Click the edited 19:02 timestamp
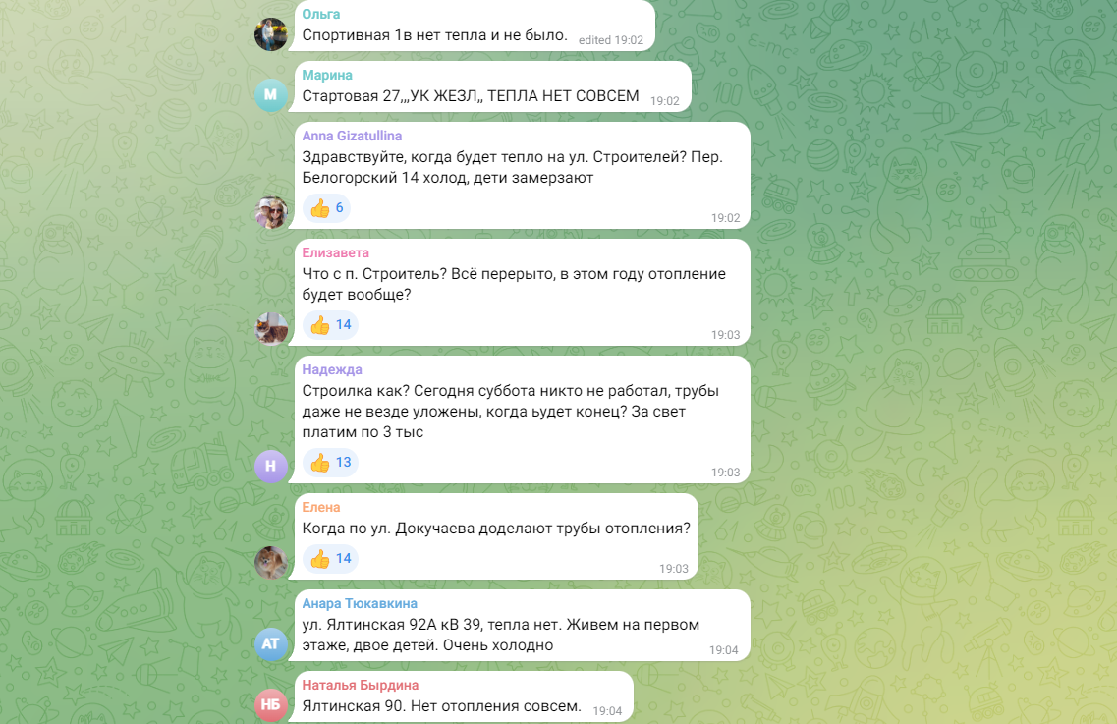 tap(610, 40)
